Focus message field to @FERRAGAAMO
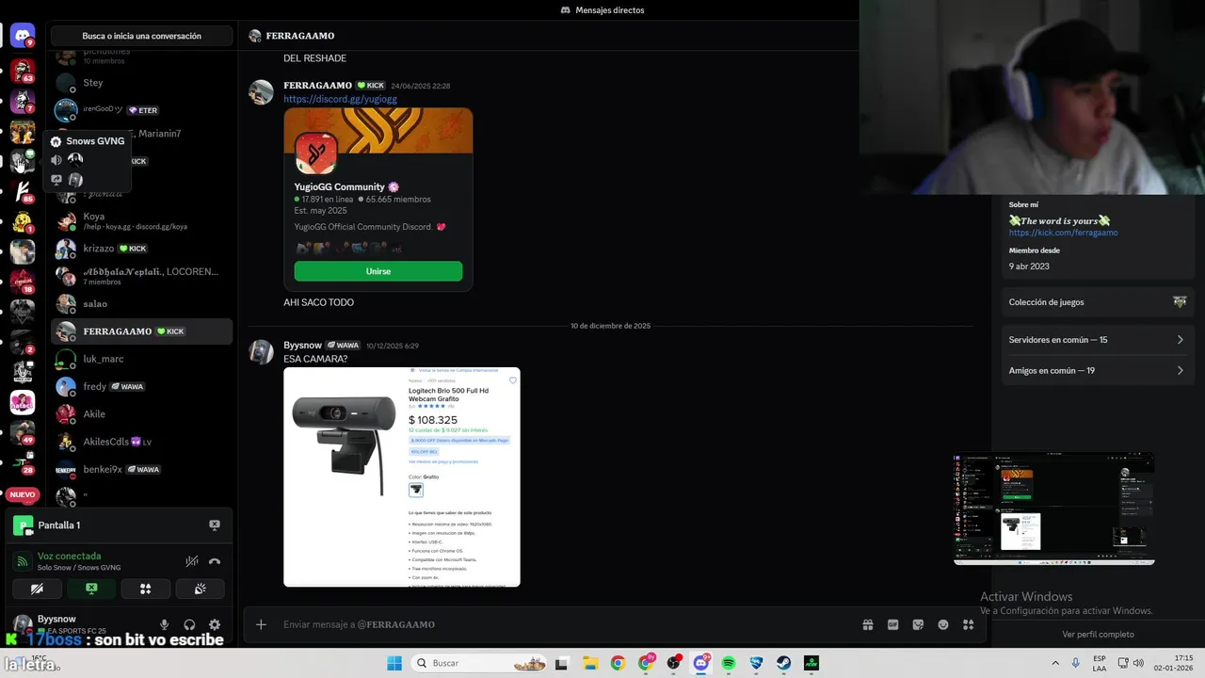 [x=565, y=624]
